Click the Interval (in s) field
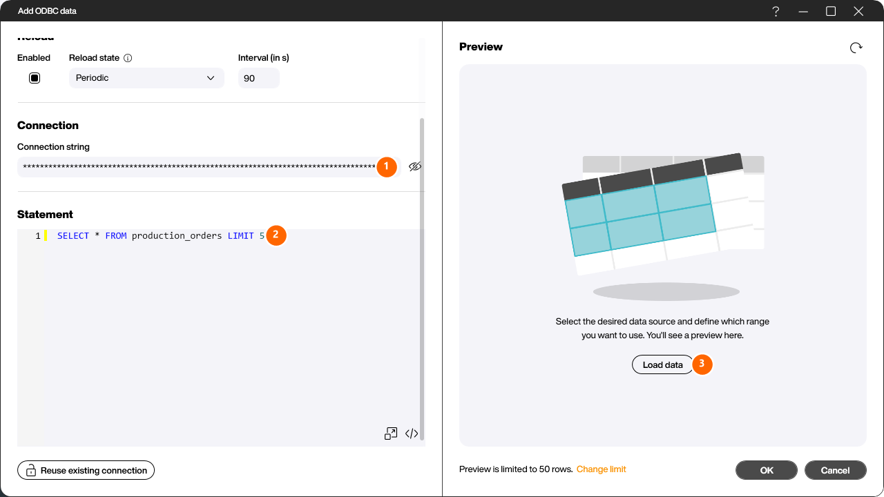The width and height of the screenshot is (884, 497). [259, 78]
